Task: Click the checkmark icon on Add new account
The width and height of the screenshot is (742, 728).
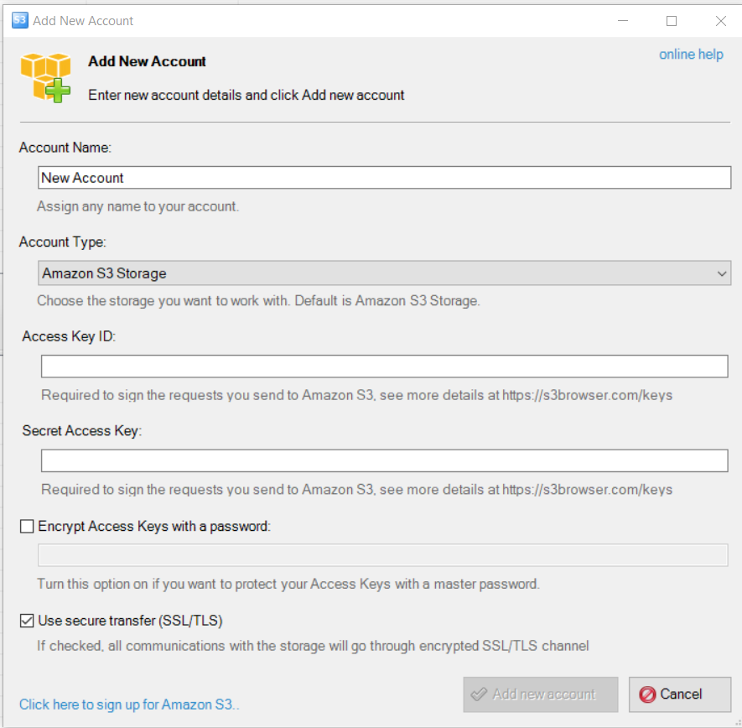Action: click(x=479, y=694)
